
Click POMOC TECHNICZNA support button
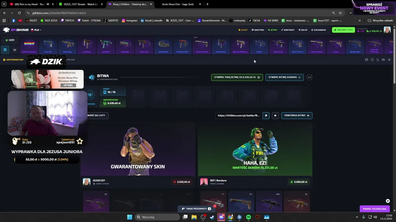click(x=375, y=209)
